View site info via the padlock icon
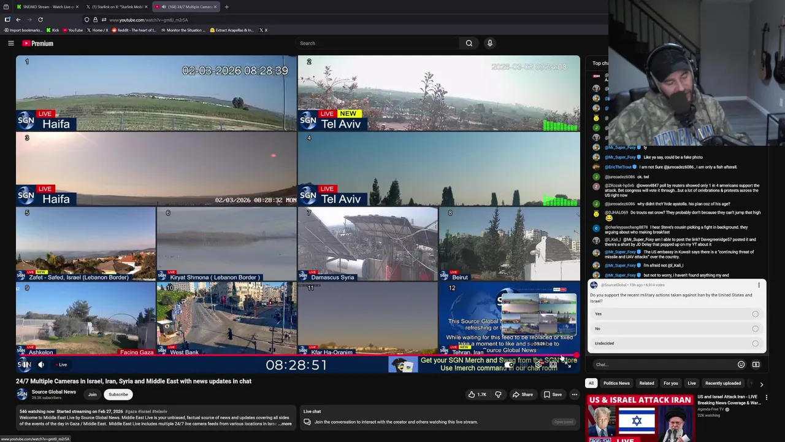The height and width of the screenshot is (442, 785). [95, 20]
